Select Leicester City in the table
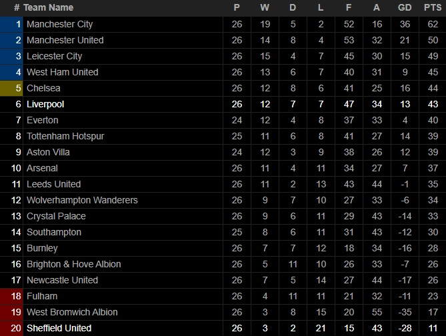This screenshot has width=446, height=336. (x=54, y=56)
